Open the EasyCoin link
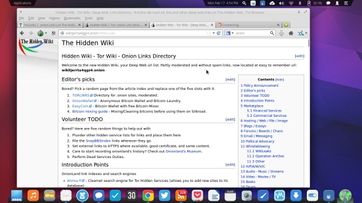Image resolution: width=362 pixels, height=203 pixels. pyautogui.click(x=80, y=106)
